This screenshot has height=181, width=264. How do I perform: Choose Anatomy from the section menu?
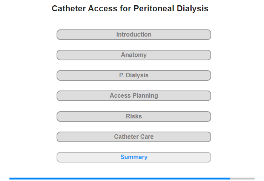click(134, 55)
